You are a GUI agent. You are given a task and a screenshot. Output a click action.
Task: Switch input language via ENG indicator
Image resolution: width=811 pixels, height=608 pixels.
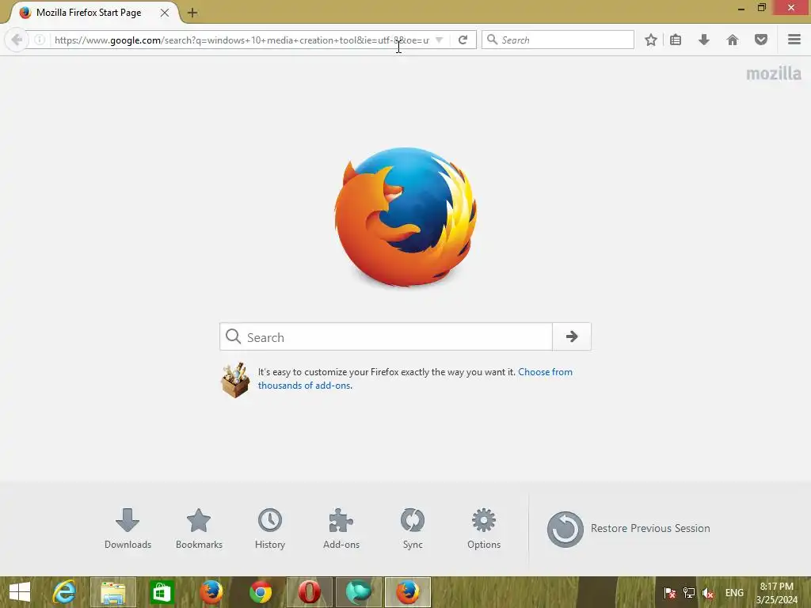tap(734, 592)
